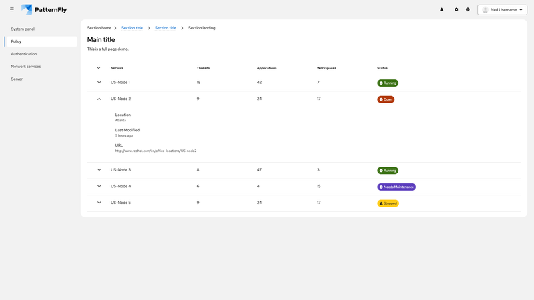The image size is (534, 300).
Task: Click the Workspaces column header
Action: pyautogui.click(x=326, y=68)
